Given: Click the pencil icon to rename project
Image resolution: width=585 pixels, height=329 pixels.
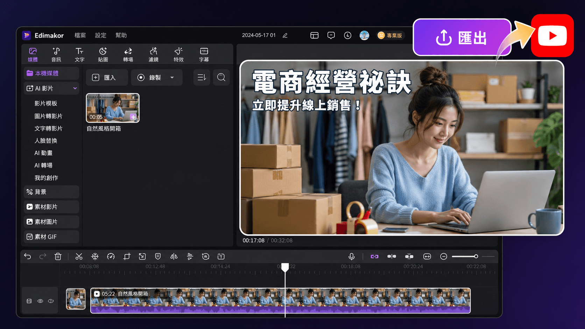Looking at the screenshot, I should (x=285, y=35).
